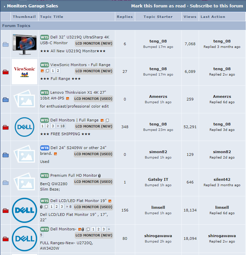This screenshot has width=246, height=255.
Task: Click the multi-page icon in the Dell LCD/LED Flat Monitor row
Action: click(x=46, y=207)
